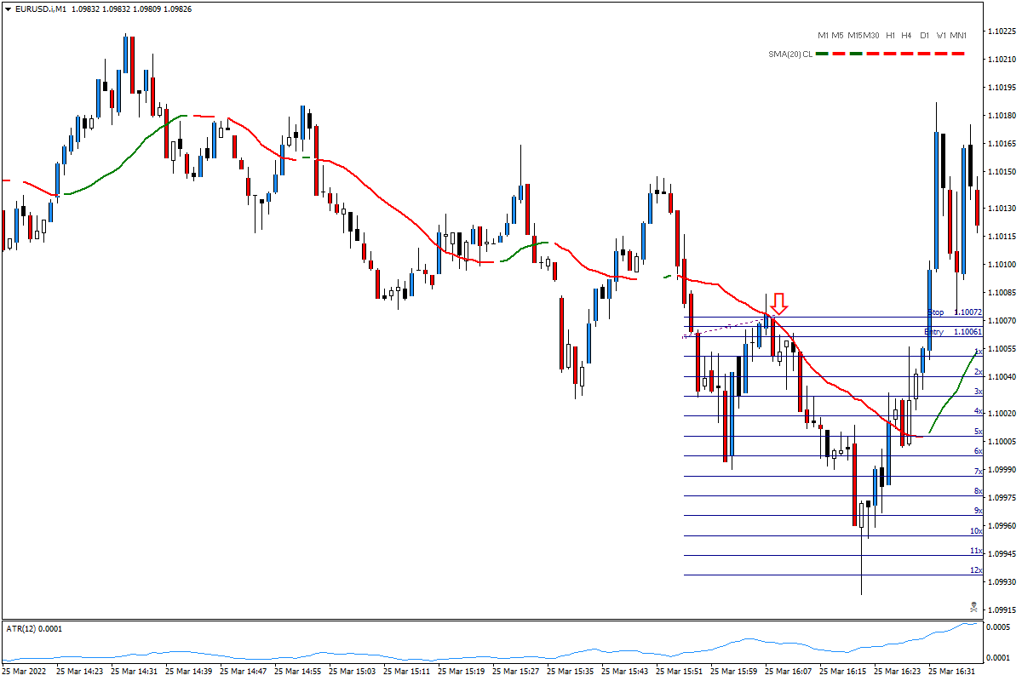Select the W1 weekly timeframe
The image size is (1022, 681).
[x=940, y=36]
